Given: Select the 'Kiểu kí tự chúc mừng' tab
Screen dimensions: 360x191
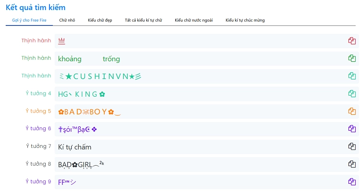Looking at the screenshot, I should [245, 20].
